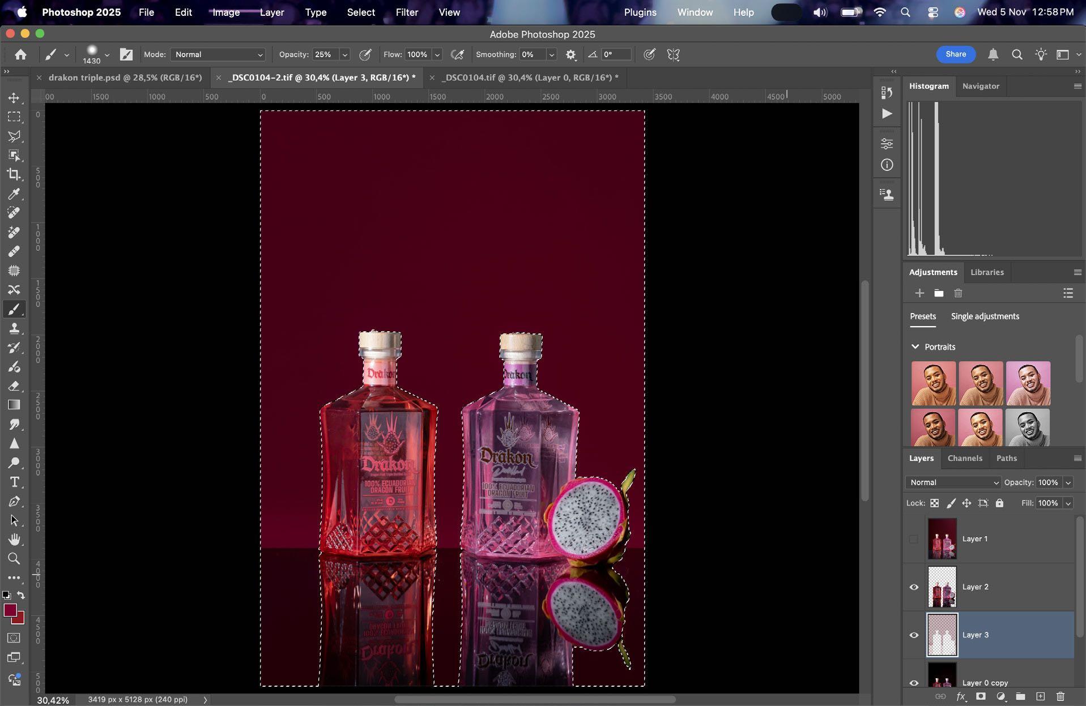Select the Eraser tool

pos(14,386)
